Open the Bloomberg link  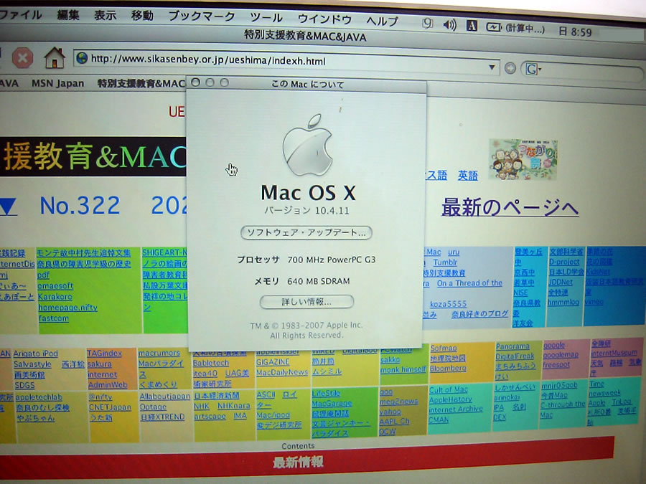(448, 369)
